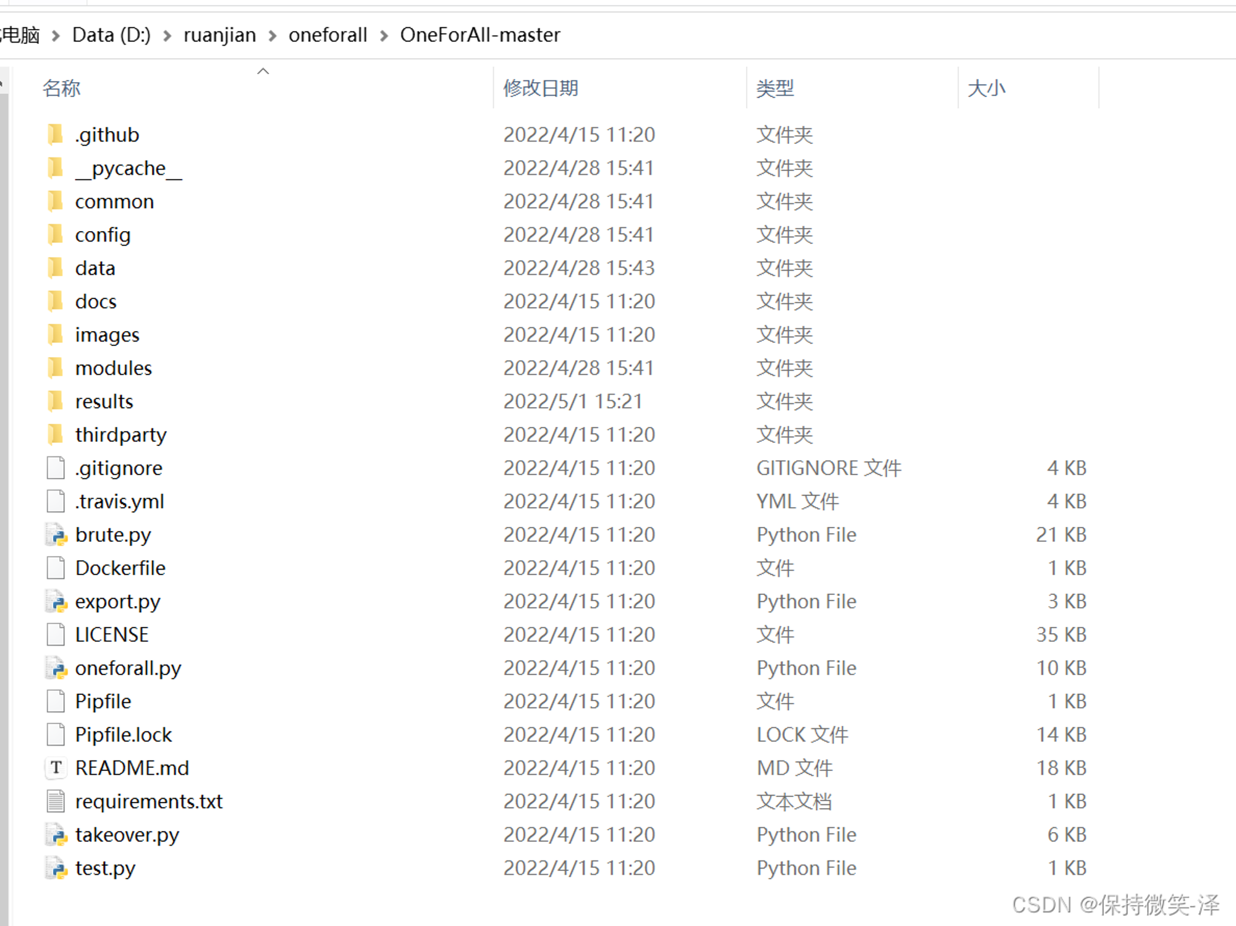Select the folder name modules
The width and height of the screenshot is (1236, 926).
pyautogui.click(x=114, y=368)
